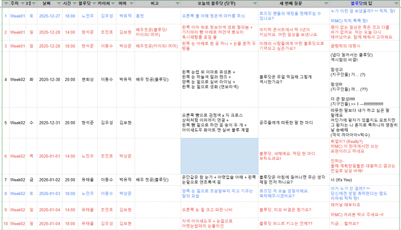This screenshot has width=401, height=230.
Task: Open the filter for the 시간 column
Action: tap(75, 4)
